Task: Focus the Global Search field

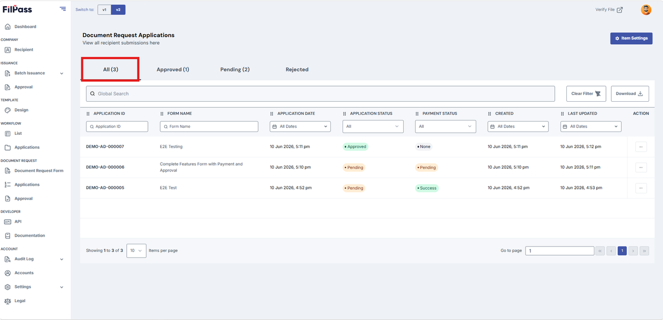Action: 320,93
